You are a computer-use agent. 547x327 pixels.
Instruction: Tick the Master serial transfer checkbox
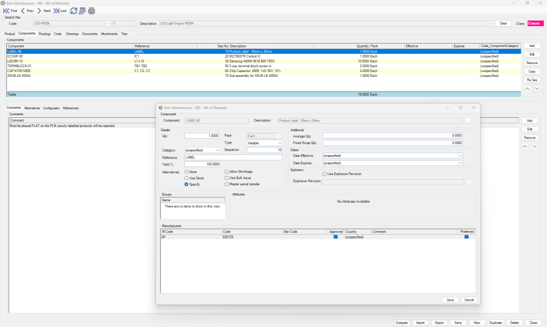click(226, 185)
